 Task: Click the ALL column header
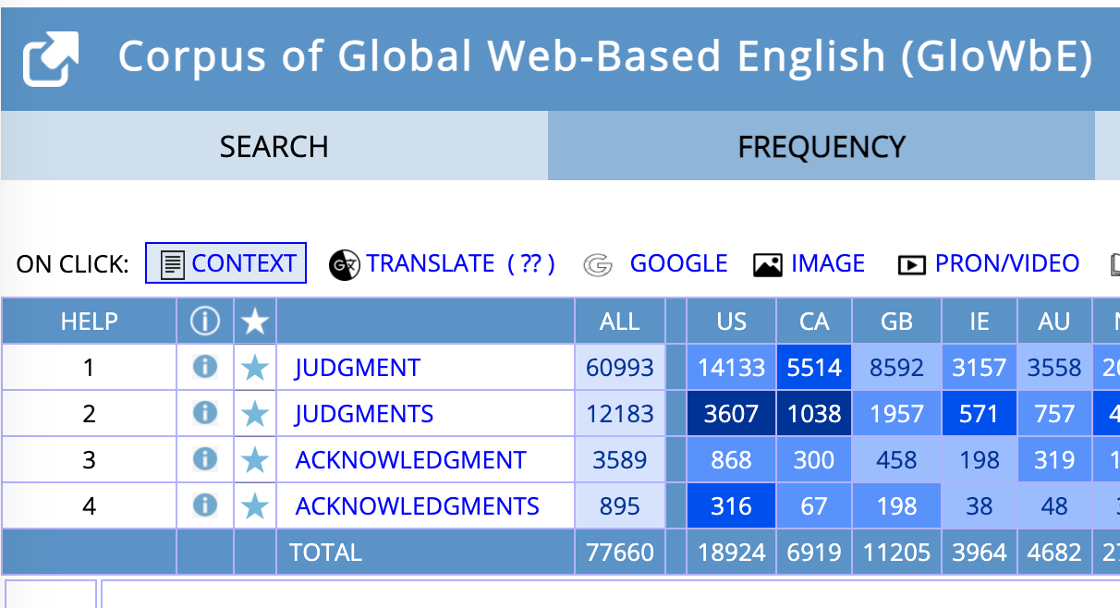coord(620,321)
